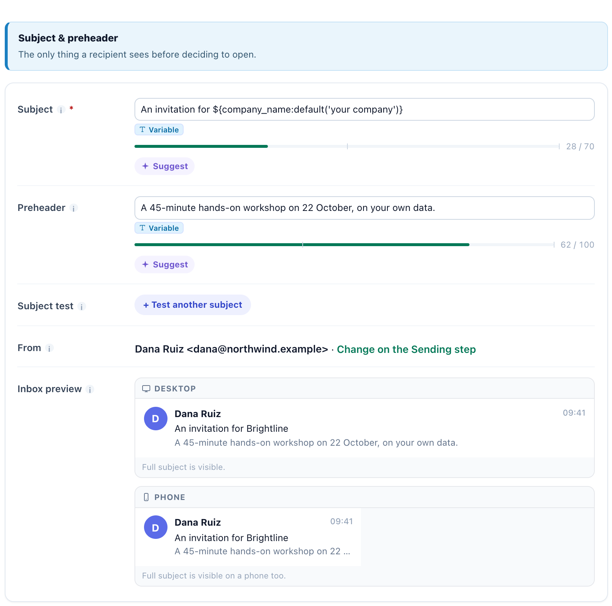Click Suggest under the Subject field
The width and height of the screenshot is (612, 606).
(165, 166)
